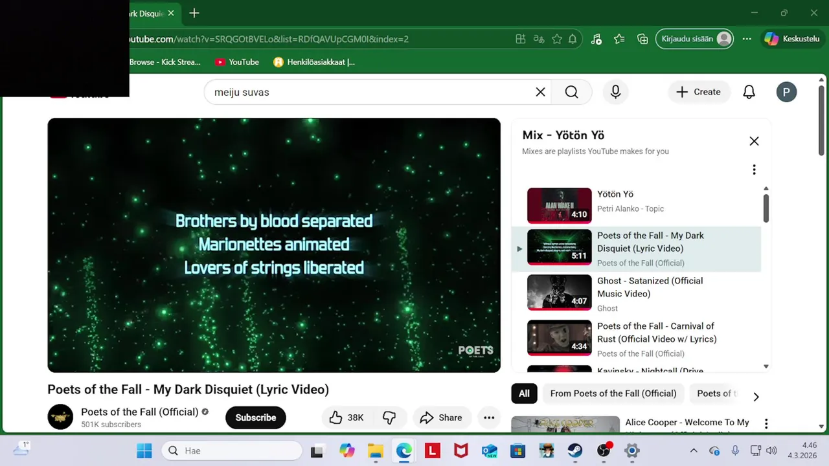Click playlist scrollbar down arrow
The height and width of the screenshot is (466, 829).
click(x=766, y=366)
